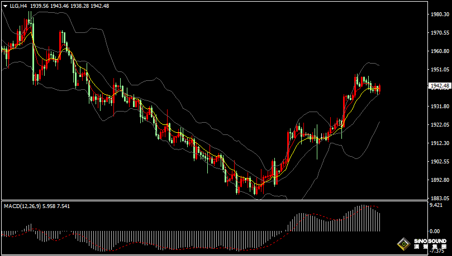Click the high price 1943.46 in header
The width and height of the screenshot is (452, 256).
[x=59, y=6]
